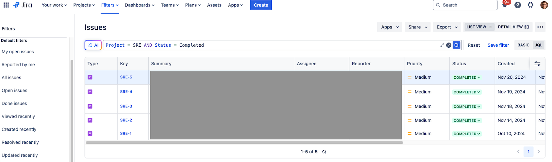The width and height of the screenshot is (552, 162).
Task: Change status dropdown for SRE-5
Action: click(x=467, y=77)
